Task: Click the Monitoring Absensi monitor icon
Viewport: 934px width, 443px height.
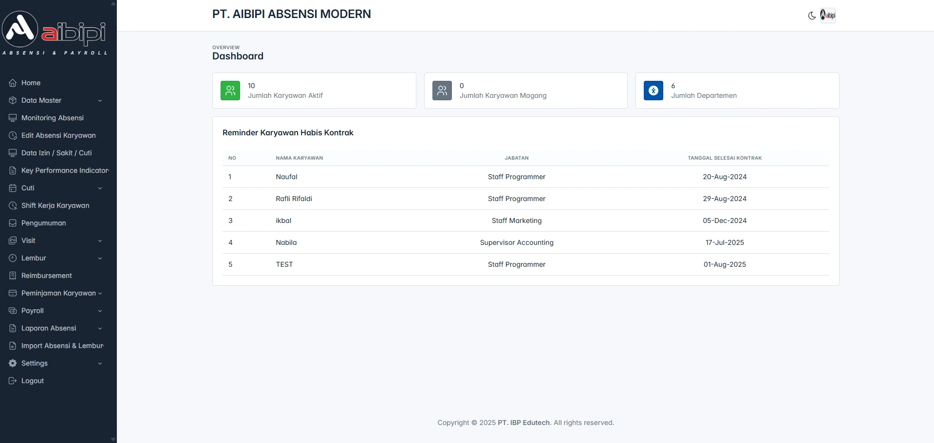Action: pos(13,118)
